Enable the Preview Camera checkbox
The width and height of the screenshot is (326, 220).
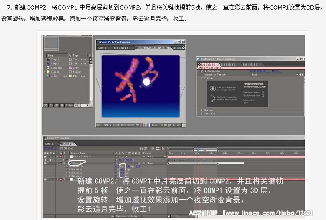(263, 92)
